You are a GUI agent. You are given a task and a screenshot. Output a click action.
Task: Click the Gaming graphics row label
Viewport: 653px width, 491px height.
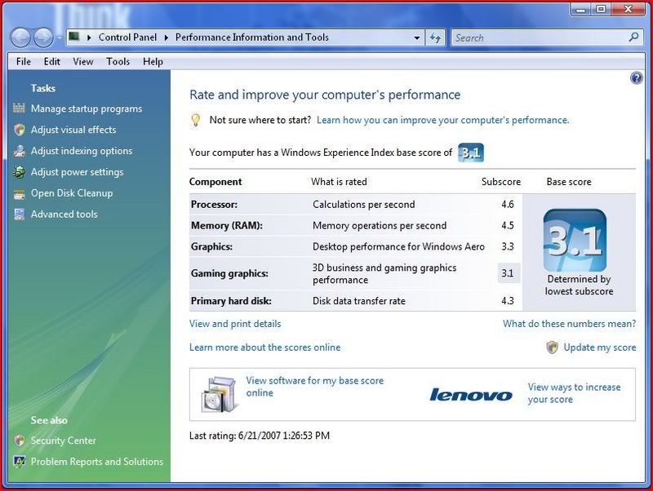click(x=229, y=273)
